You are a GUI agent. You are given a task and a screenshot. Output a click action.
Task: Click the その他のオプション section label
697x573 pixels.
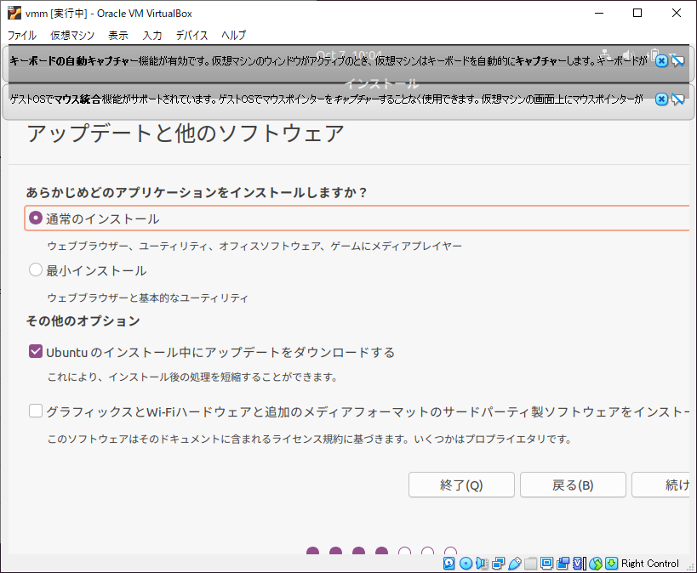pos(83,321)
